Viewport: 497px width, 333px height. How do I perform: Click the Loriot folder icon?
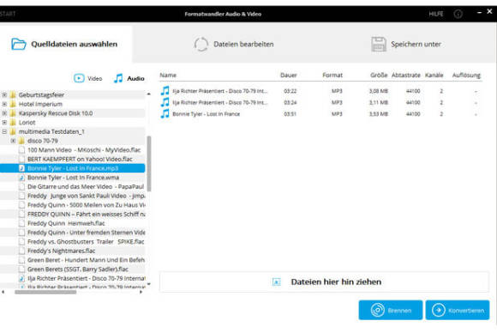click(13, 122)
